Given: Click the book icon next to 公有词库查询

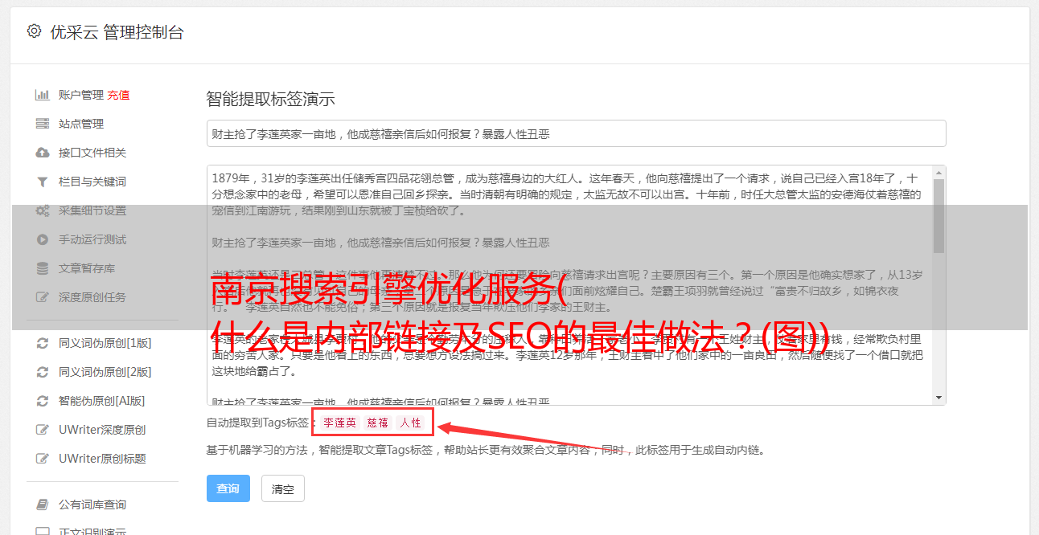Looking at the screenshot, I should (x=42, y=504).
